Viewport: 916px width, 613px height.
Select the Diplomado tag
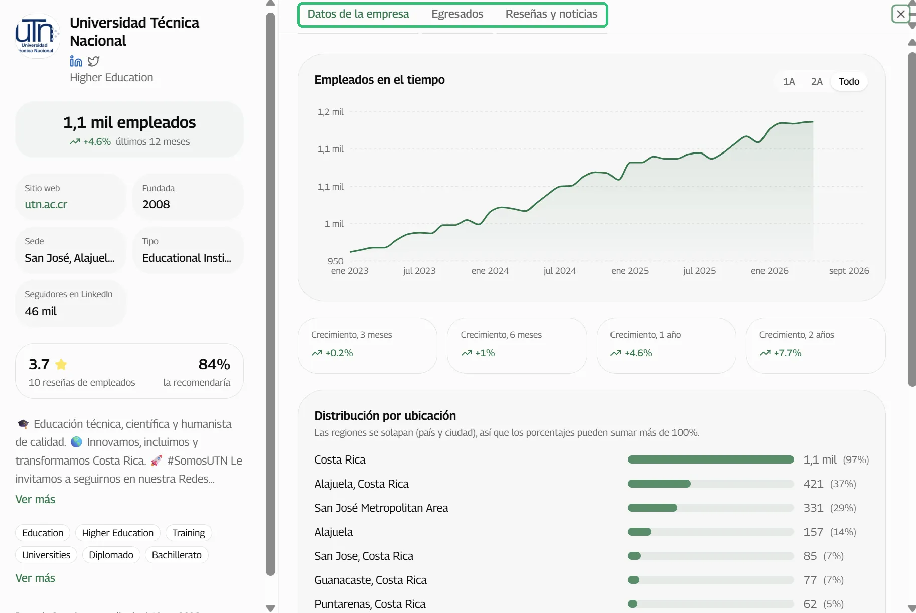point(111,555)
